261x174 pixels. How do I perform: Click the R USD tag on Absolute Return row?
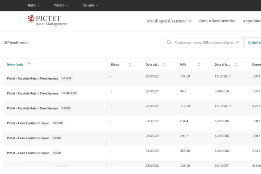coord(66,108)
